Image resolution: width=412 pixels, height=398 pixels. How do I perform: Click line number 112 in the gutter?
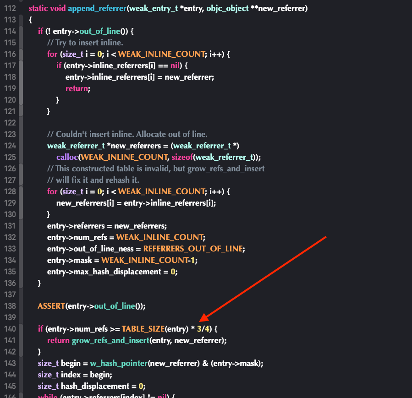point(10,8)
